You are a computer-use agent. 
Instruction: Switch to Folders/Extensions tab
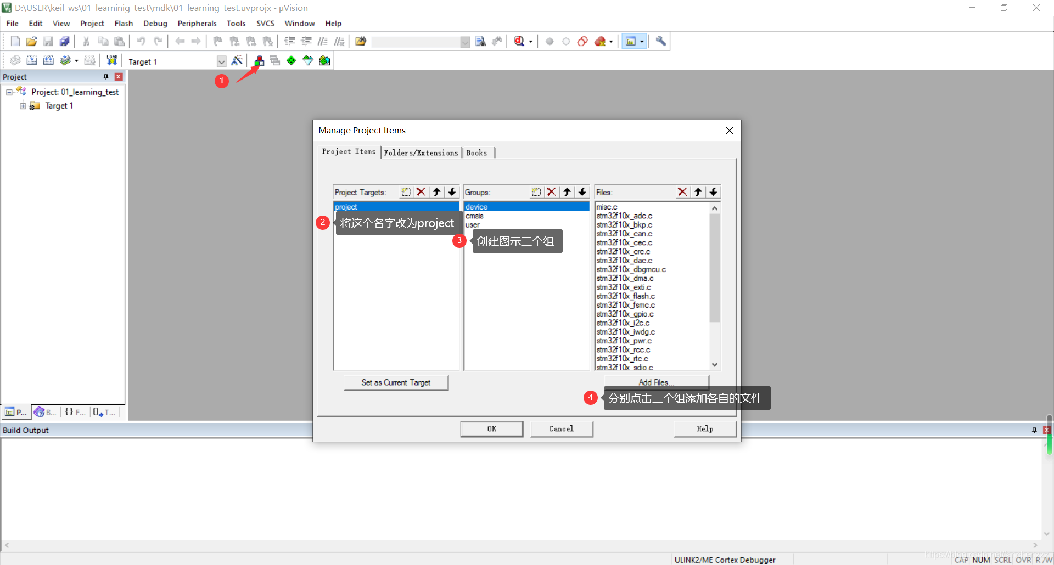pyautogui.click(x=421, y=153)
